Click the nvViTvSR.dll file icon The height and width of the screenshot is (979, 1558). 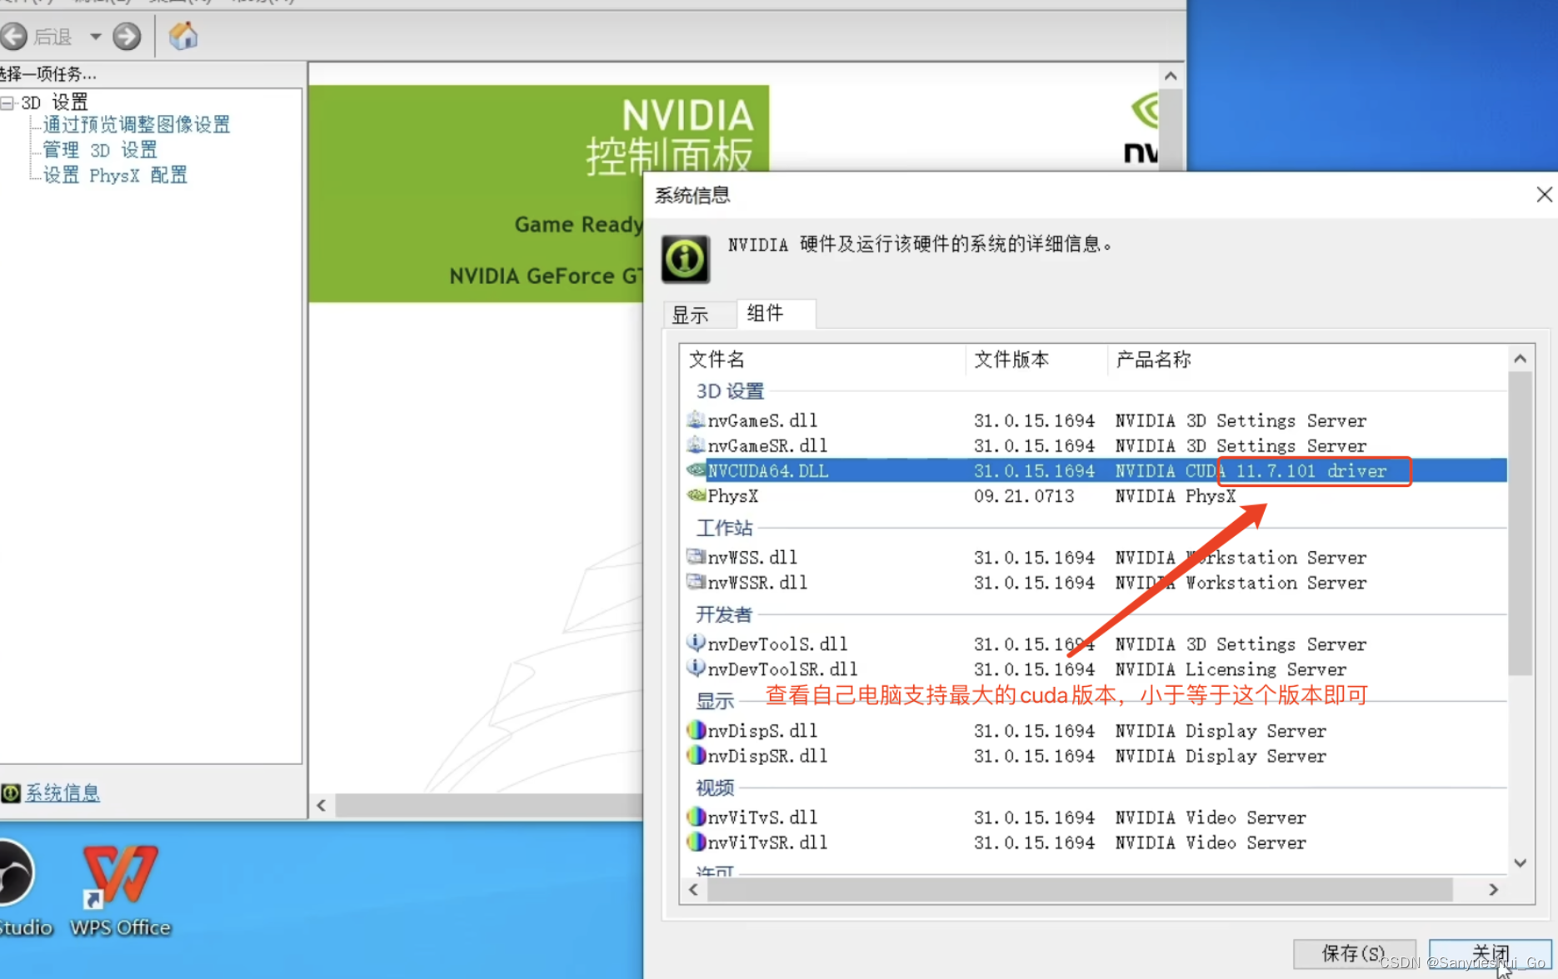(696, 842)
